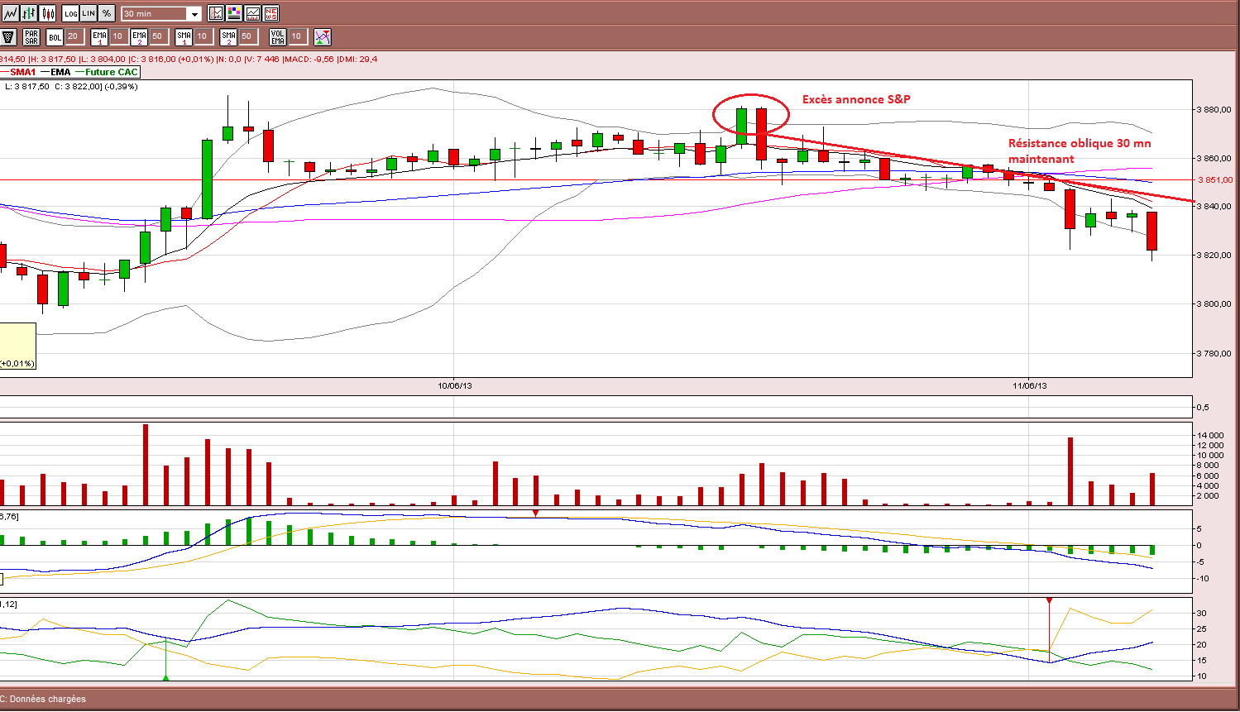
Task: Open the color settings palette icon
Action: pyautogui.click(x=234, y=13)
